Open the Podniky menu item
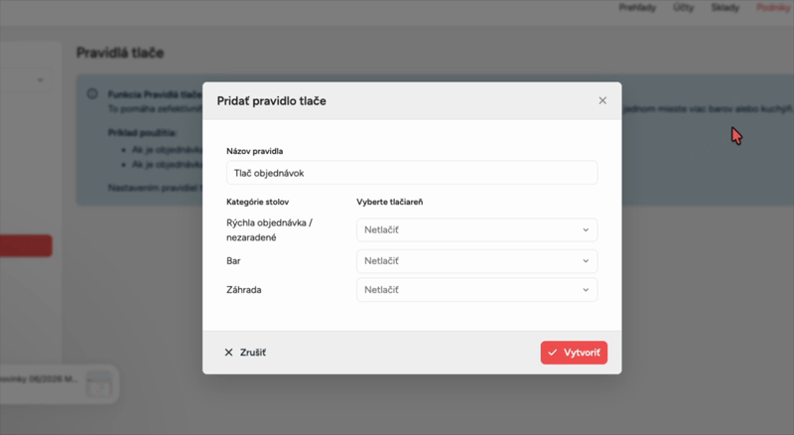The height and width of the screenshot is (435, 794). (774, 8)
